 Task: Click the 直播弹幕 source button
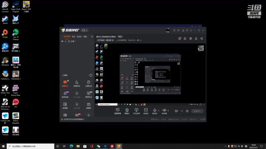[118, 111]
